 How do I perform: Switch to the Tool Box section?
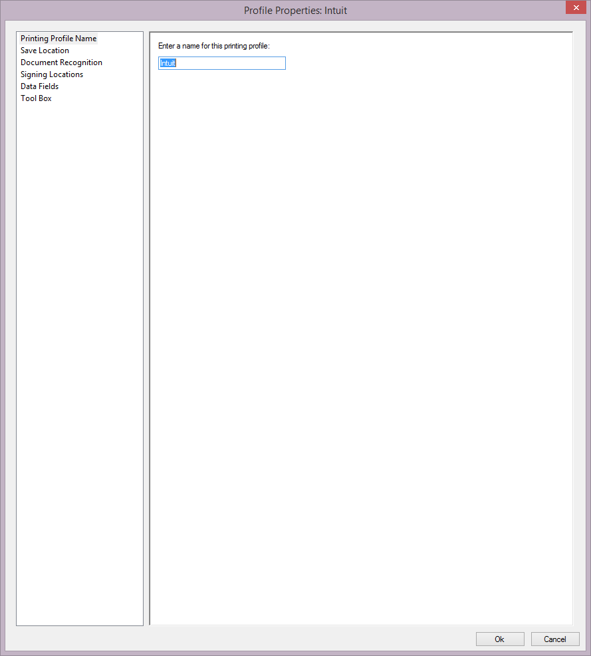click(36, 98)
